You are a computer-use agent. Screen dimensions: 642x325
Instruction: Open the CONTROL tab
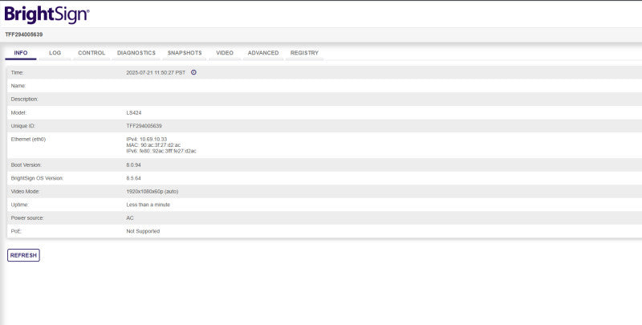tap(91, 53)
